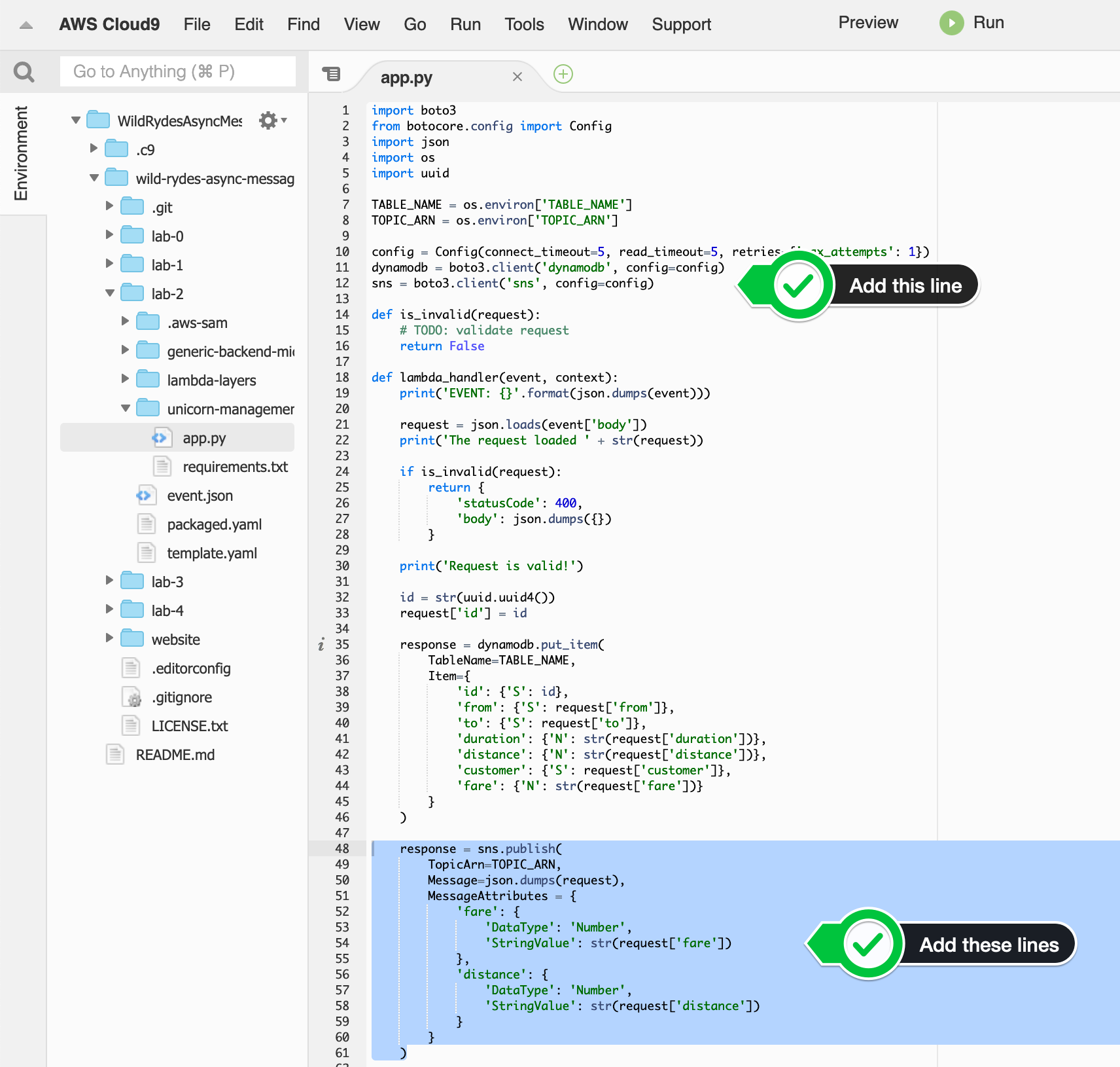1120x1067 pixels.
Task: Click the Preview button
Action: (868, 23)
